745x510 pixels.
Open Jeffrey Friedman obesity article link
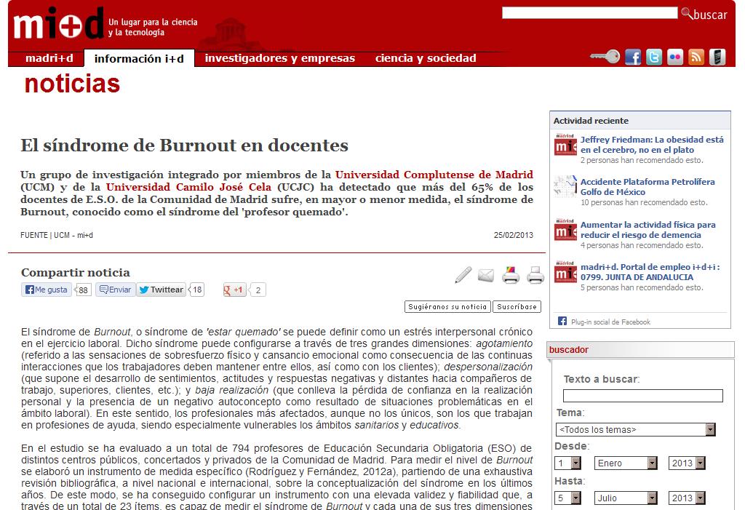652,145
